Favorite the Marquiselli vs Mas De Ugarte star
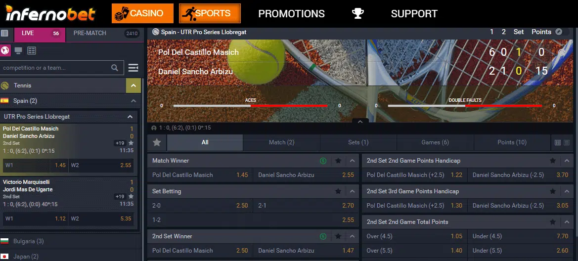578x261 pixels. tap(131, 196)
